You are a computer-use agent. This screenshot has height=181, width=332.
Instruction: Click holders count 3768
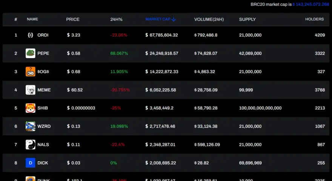pos(320,90)
